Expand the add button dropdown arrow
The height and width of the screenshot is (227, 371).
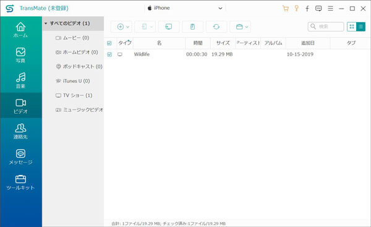pos(128,27)
